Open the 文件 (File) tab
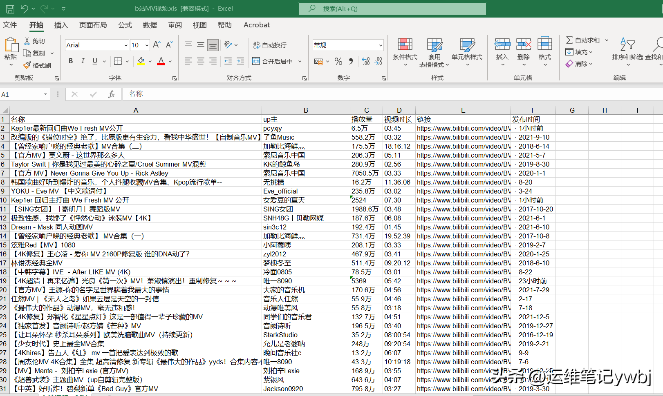Screen dimensions: 663x396 (10, 25)
